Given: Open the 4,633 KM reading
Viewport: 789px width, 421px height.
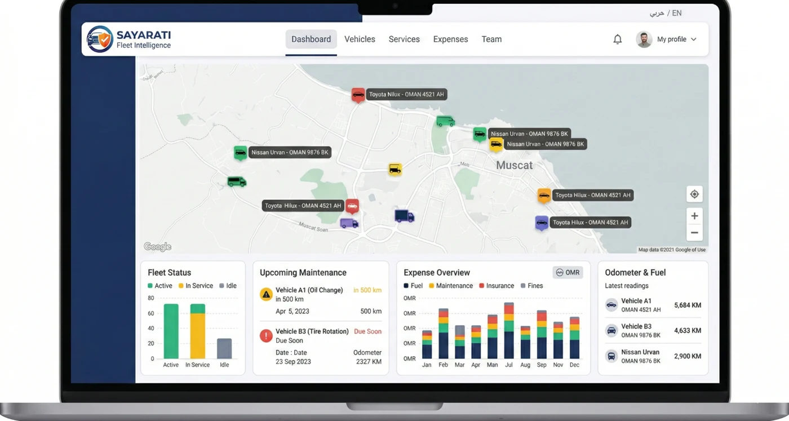Looking at the screenshot, I should [688, 331].
